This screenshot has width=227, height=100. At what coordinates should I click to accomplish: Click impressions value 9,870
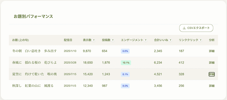[87, 51]
